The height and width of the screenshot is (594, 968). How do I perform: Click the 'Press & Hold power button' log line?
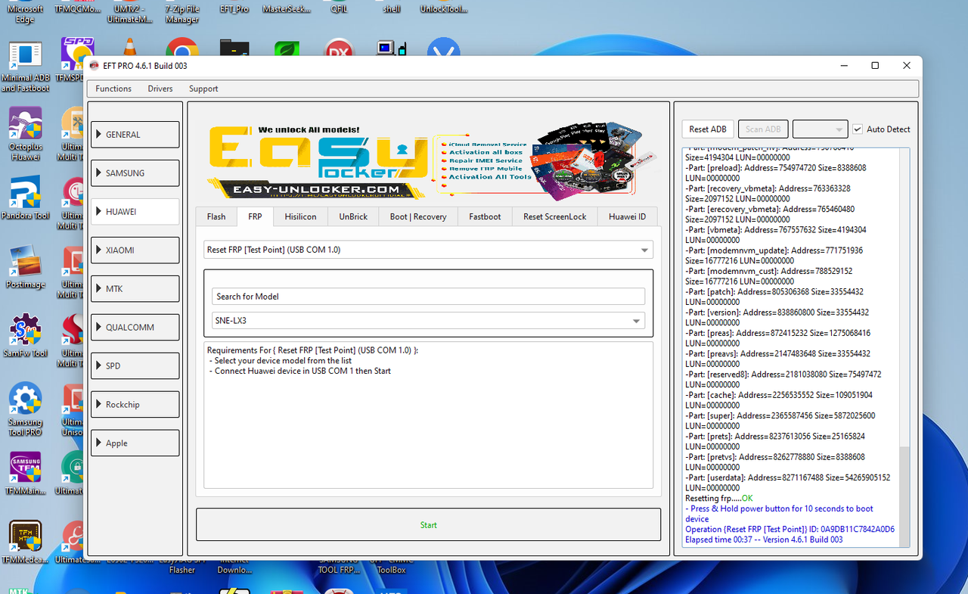pyautogui.click(x=779, y=514)
